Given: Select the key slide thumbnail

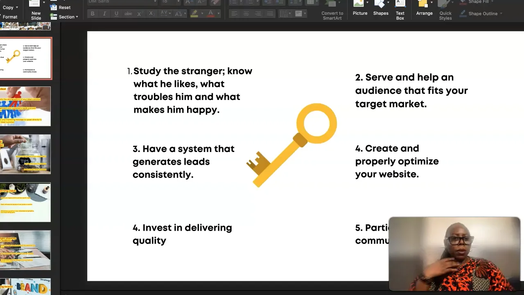Looking at the screenshot, I should click(x=25, y=58).
